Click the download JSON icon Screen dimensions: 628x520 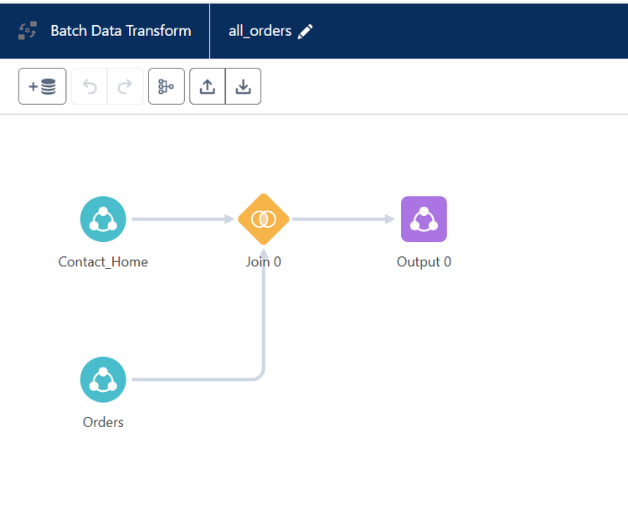coord(243,86)
